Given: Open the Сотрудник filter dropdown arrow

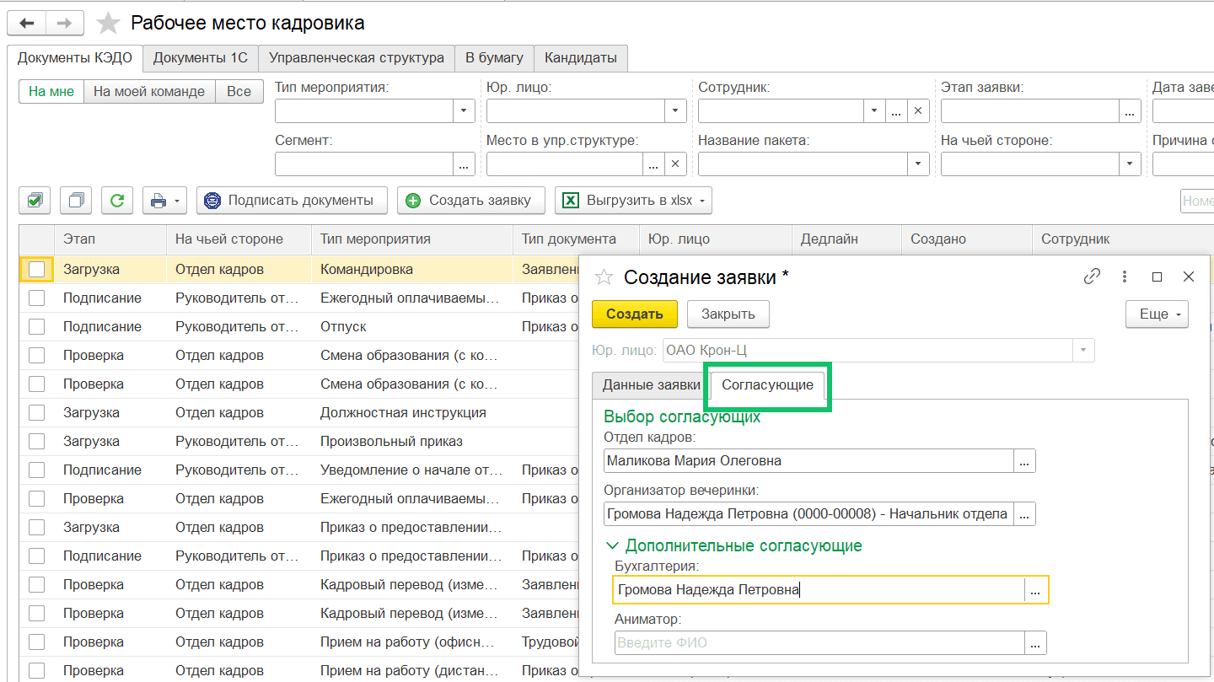Looking at the screenshot, I should [874, 110].
